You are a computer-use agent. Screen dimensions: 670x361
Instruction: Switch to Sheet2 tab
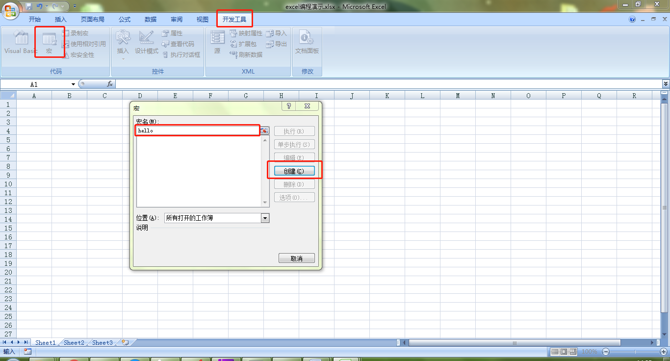74,343
